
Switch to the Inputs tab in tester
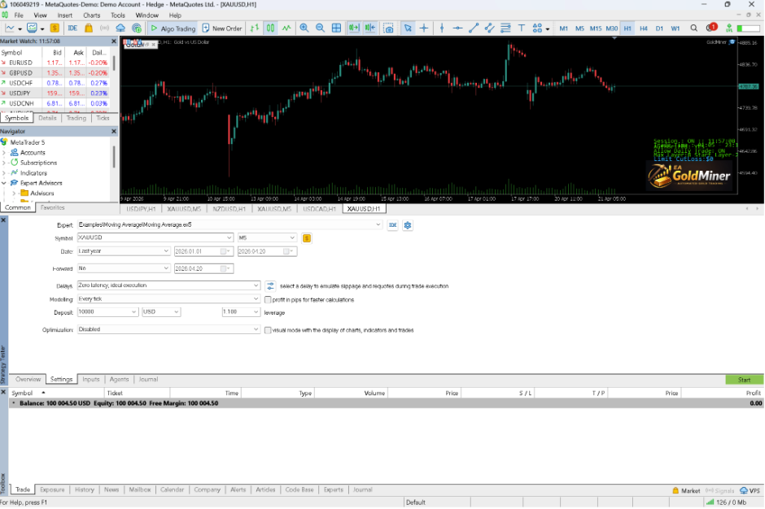[91, 380]
